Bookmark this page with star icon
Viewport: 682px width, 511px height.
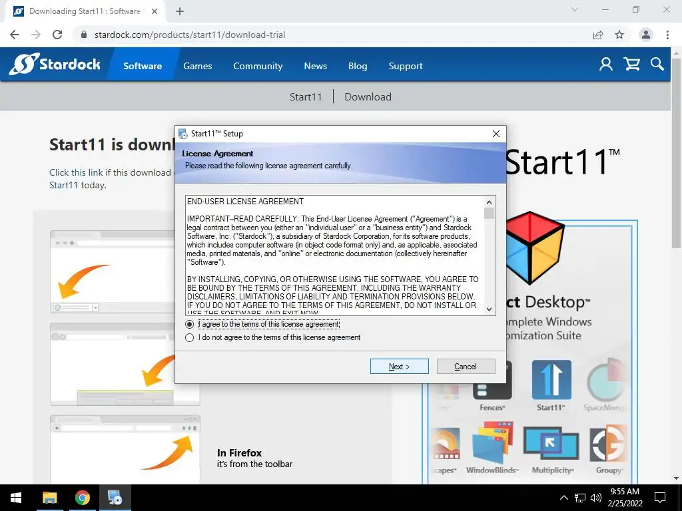[x=619, y=35]
